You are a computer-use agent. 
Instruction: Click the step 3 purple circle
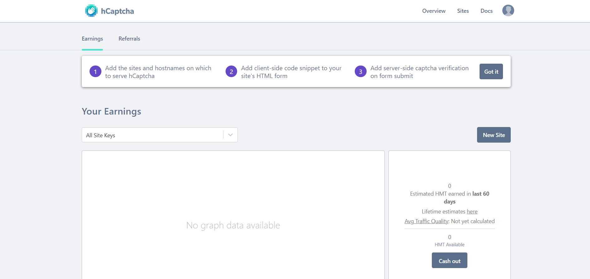360,72
